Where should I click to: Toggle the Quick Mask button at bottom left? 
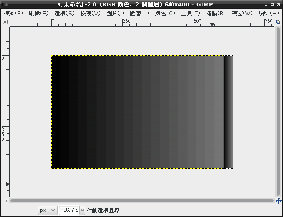coord(5,200)
